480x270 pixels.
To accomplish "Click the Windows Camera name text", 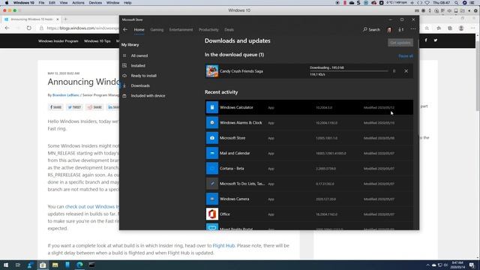I will click(235, 199).
